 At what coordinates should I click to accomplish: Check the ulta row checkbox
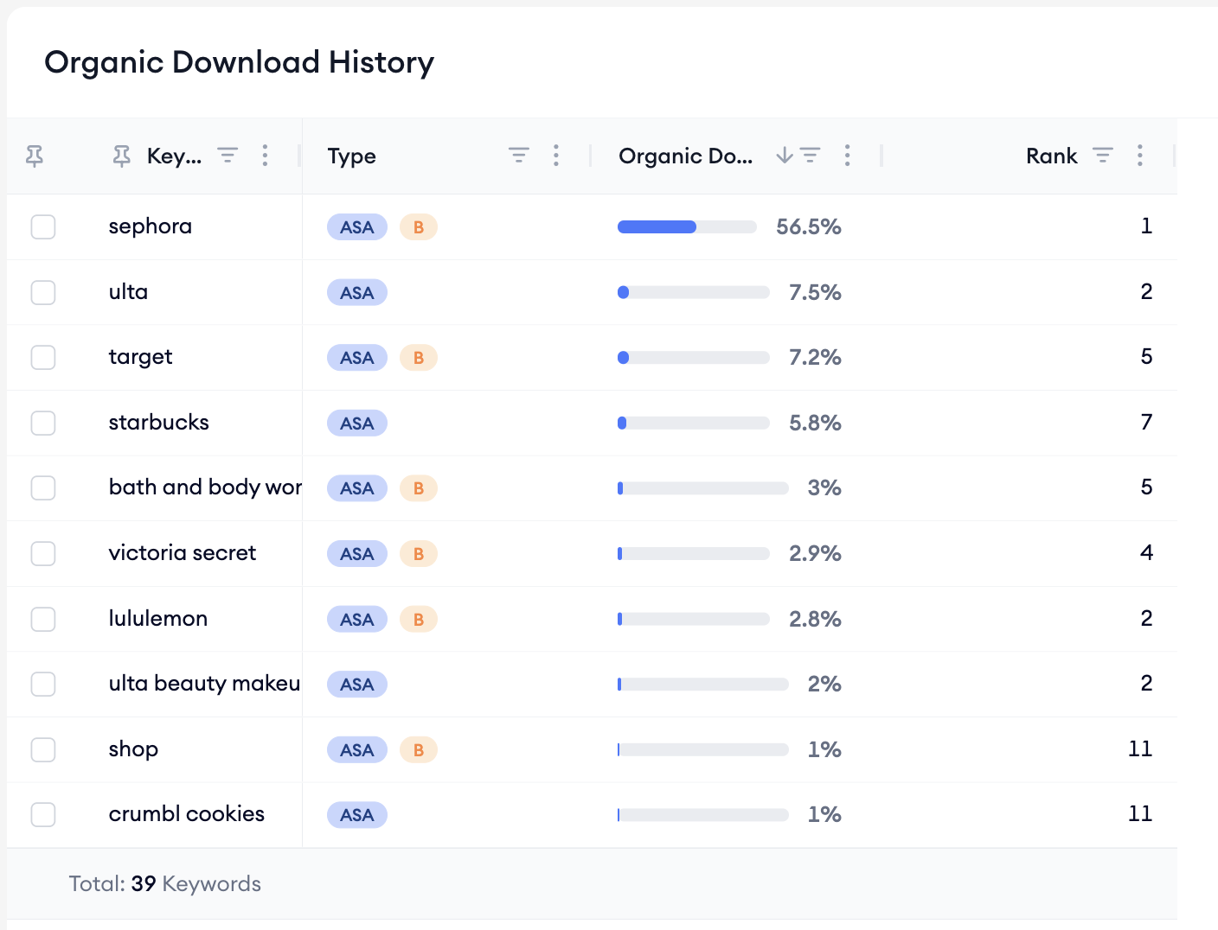(x=43, y=292)
